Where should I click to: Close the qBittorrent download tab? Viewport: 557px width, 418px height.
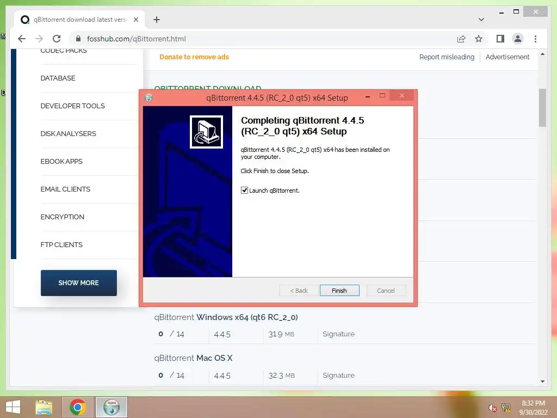point(135,20)
